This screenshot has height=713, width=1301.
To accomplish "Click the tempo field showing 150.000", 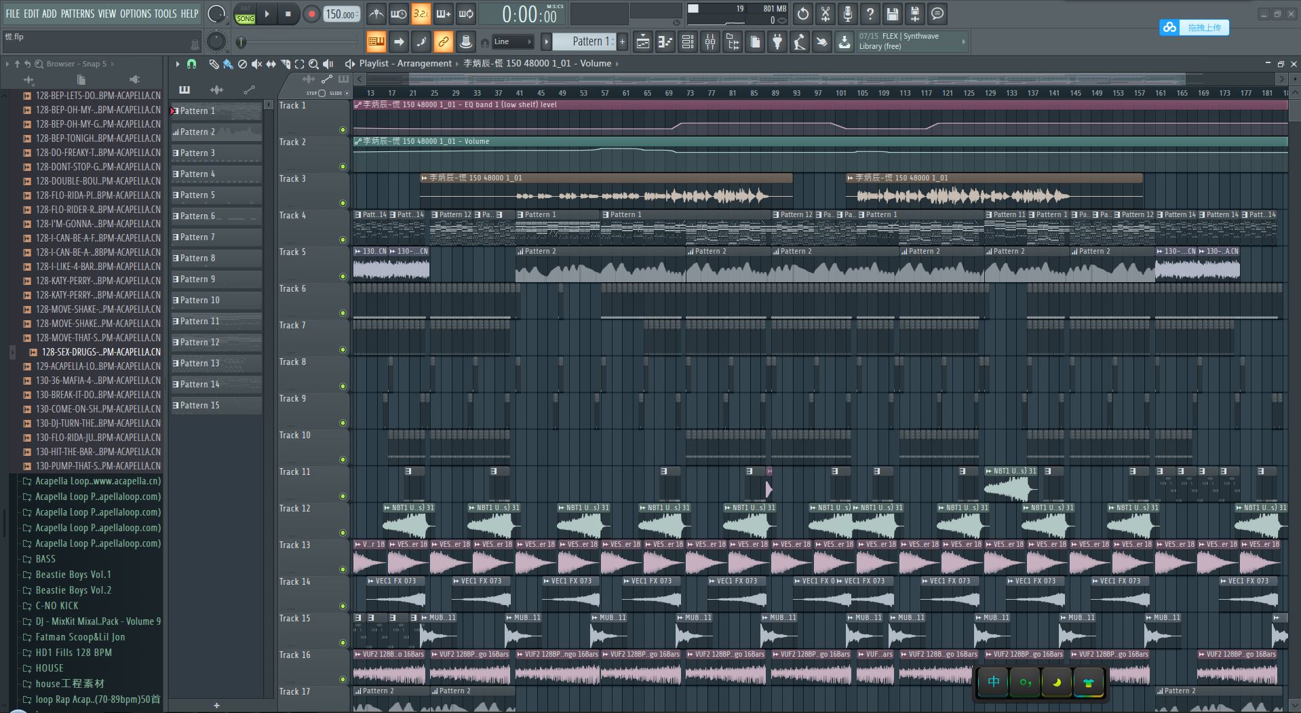I will (341, 14).
